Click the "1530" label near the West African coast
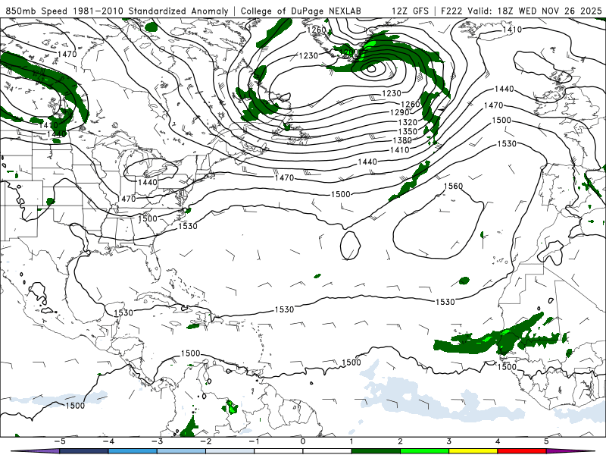Image resolution: width=606 pixels, height=455 pixels. [445, 302]
